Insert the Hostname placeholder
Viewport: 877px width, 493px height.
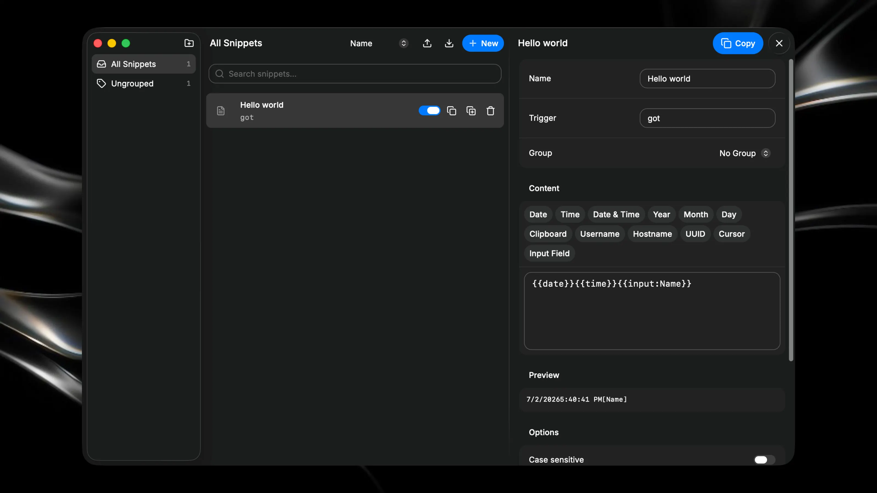pyautogui.click(x=652, y=234)
